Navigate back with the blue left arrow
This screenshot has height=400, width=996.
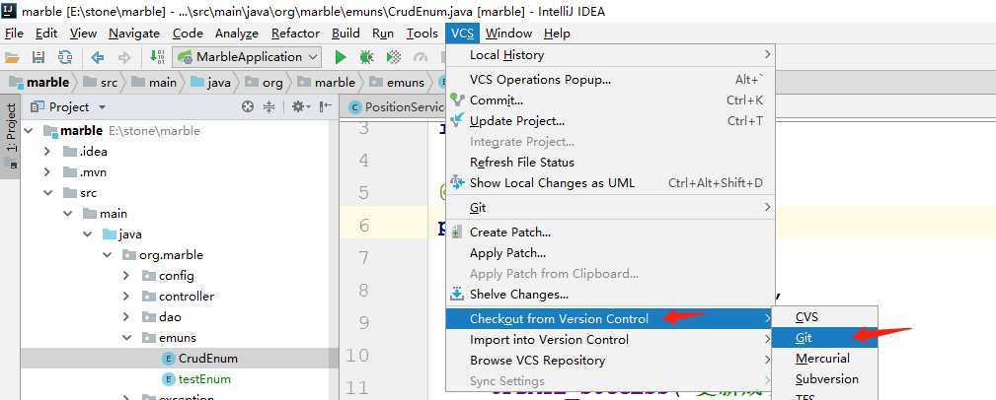(97, 57)
